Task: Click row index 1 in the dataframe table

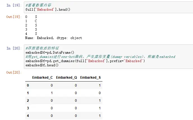Action: tap(28, 93)
